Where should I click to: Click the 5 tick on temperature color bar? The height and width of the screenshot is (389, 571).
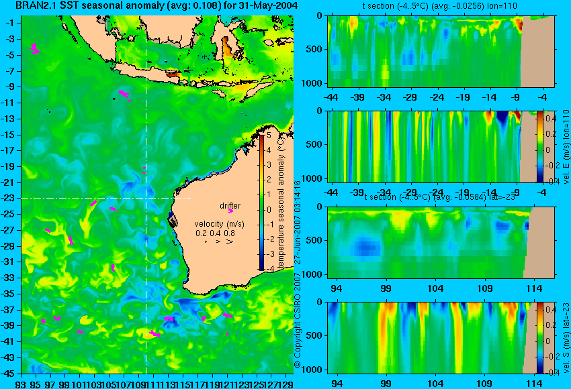click(x=269, y=135)
